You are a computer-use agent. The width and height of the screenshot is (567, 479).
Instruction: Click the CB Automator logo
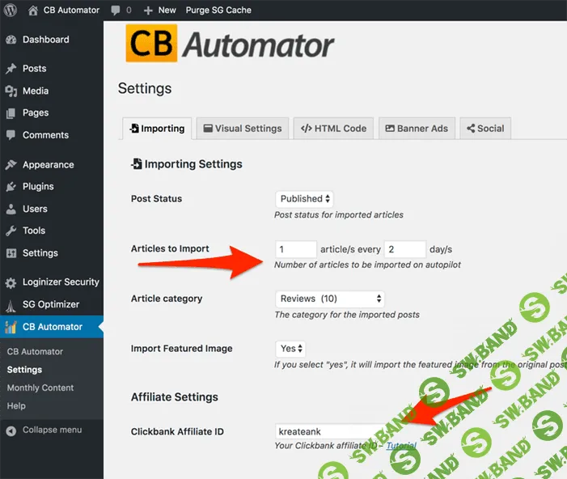coord(230,45)
